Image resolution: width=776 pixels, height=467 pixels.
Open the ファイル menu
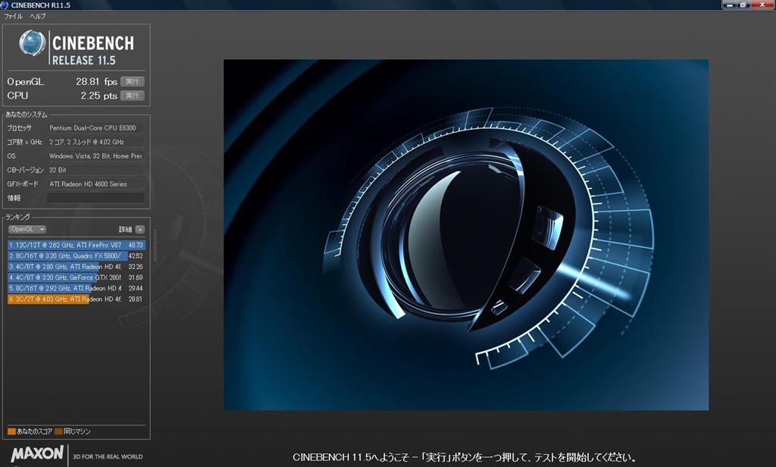pyautogui.click(x=14, y=17)
